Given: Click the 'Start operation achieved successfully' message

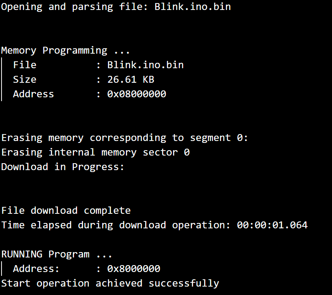Looking at the screenshot, I should pyautogui.click(x=110, y=284).
